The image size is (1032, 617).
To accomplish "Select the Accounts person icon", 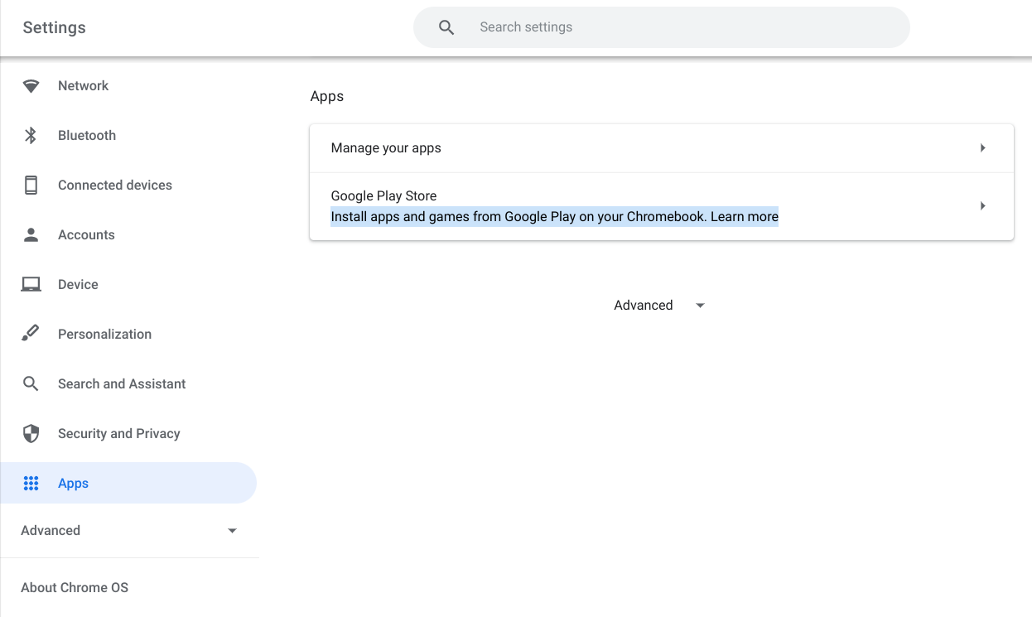I will [x=31, y=234].
